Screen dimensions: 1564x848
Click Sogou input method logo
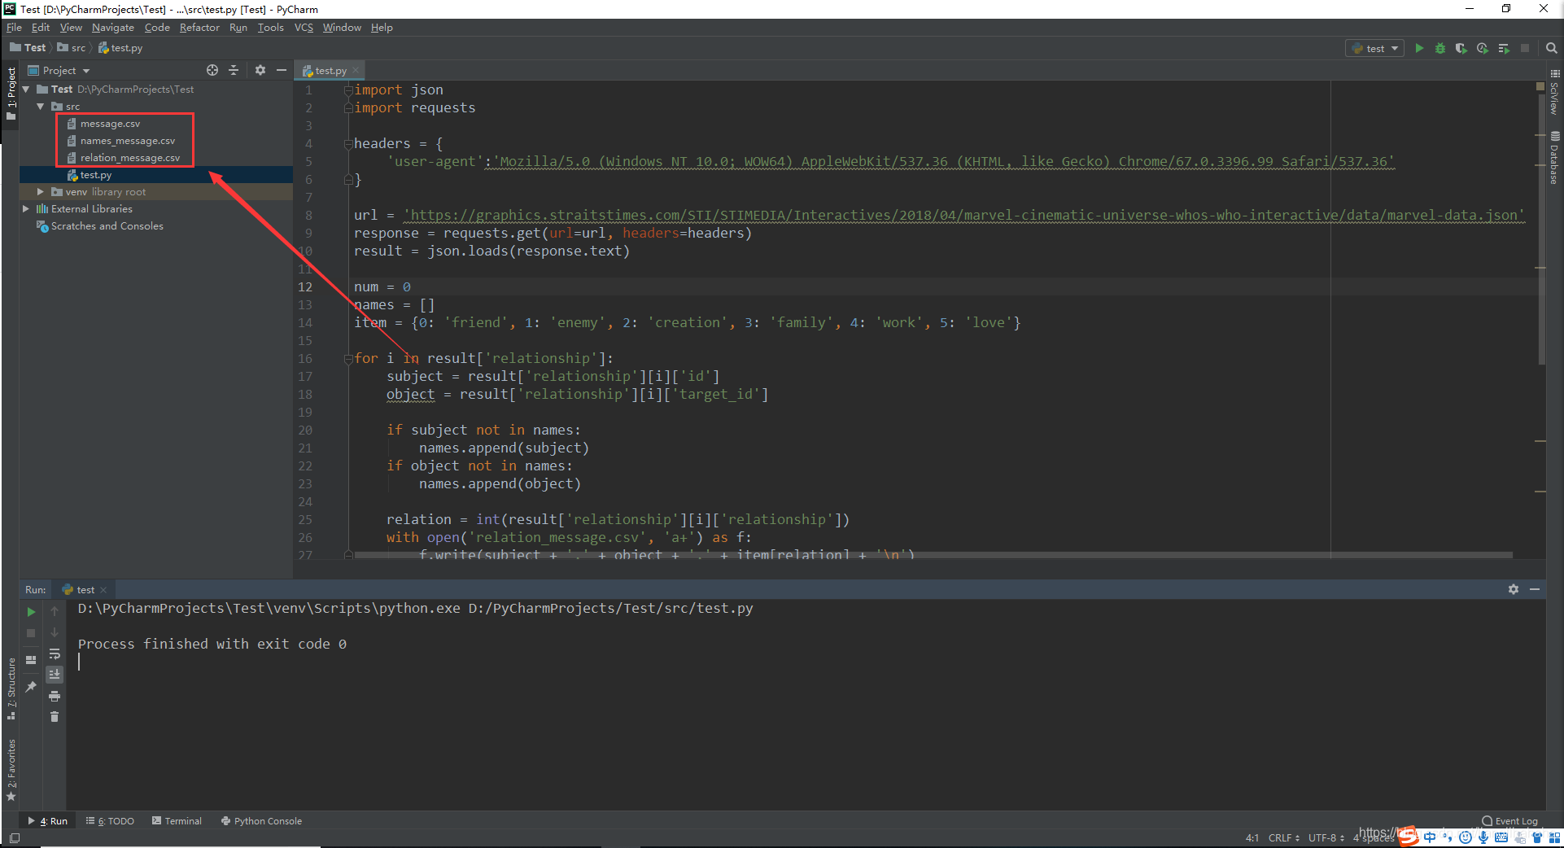tap(1409, 837)
